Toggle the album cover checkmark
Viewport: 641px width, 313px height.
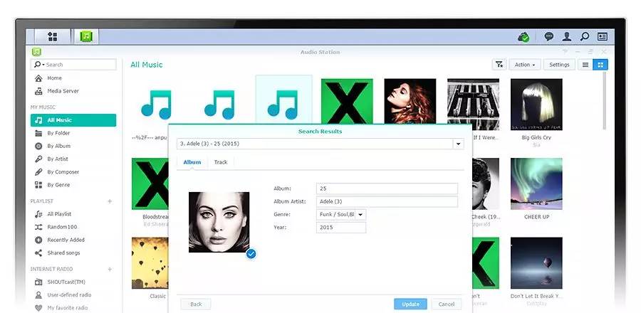click(251, 254)
